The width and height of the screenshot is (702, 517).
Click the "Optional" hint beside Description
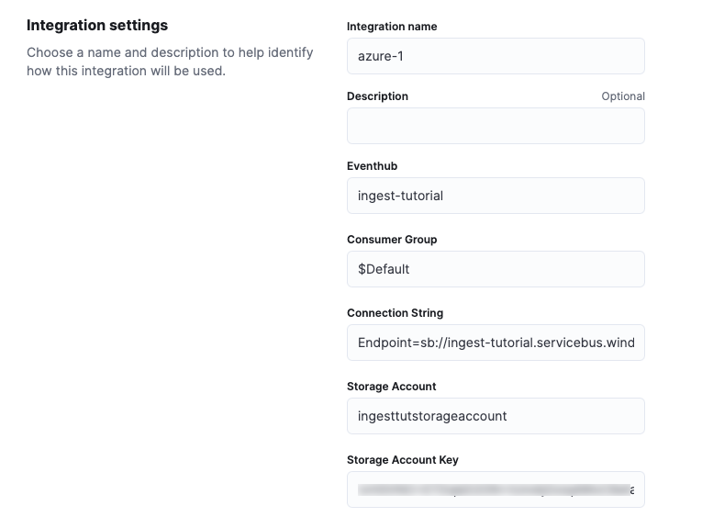point(623,96)
